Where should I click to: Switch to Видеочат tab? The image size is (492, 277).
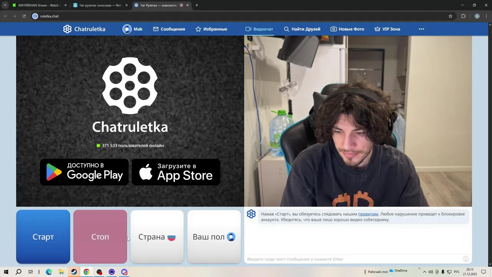[259, 29]
